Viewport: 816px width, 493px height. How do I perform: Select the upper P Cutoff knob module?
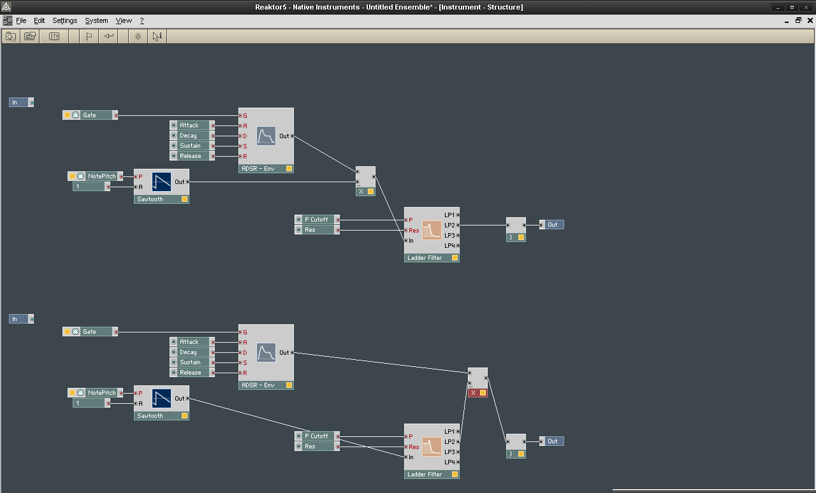[x=317, y=220]
